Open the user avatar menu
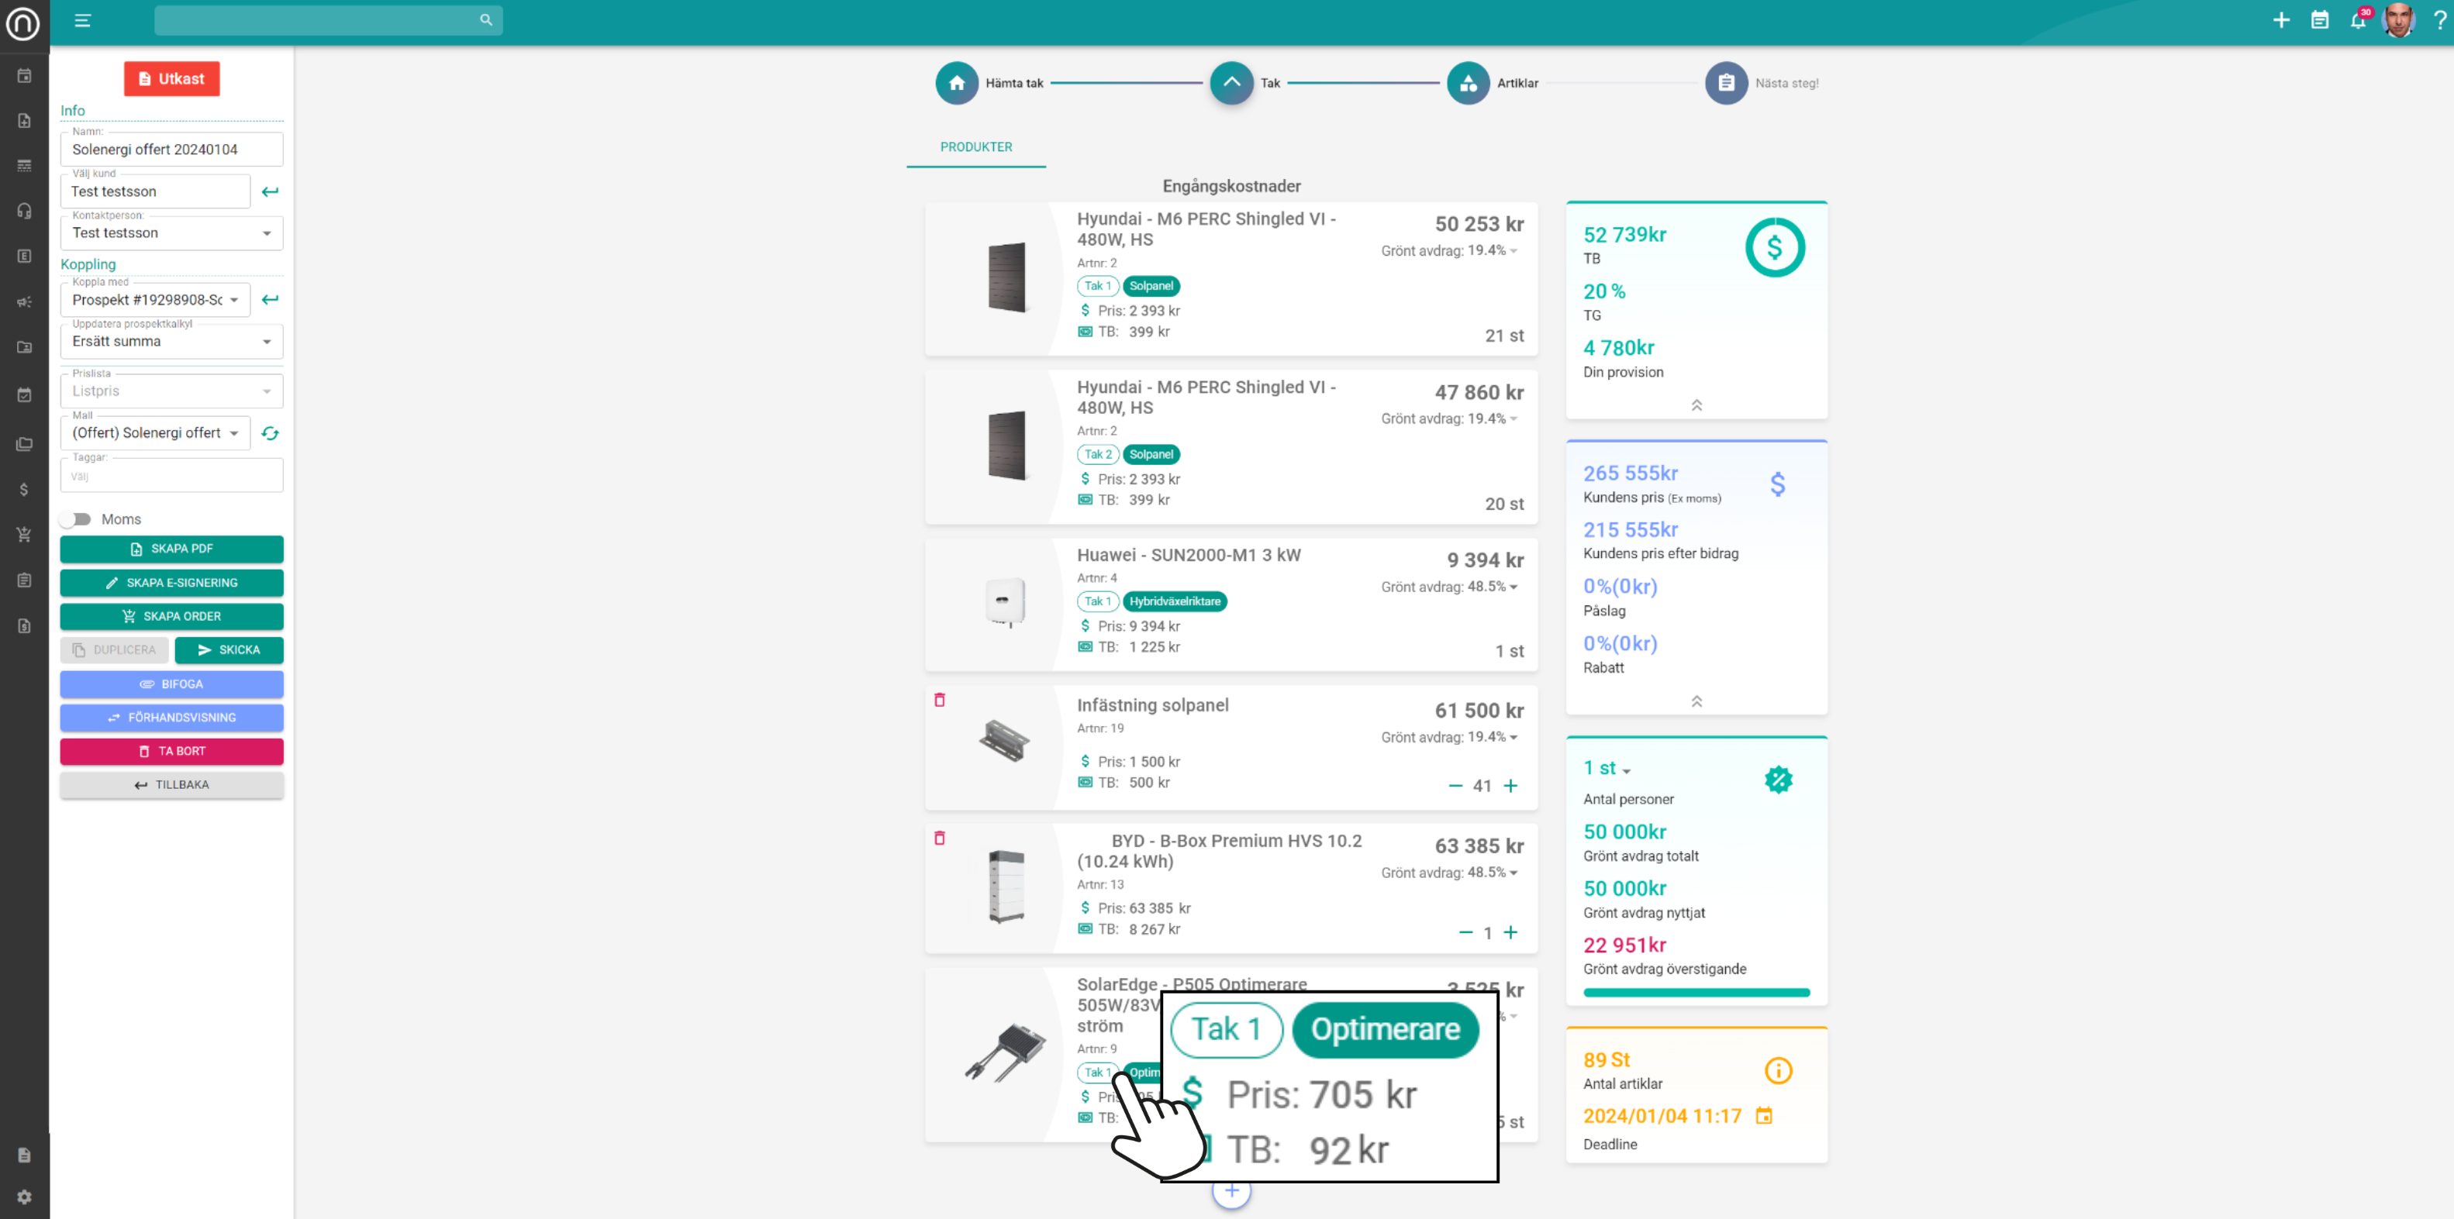 (x=2399, y=20)
